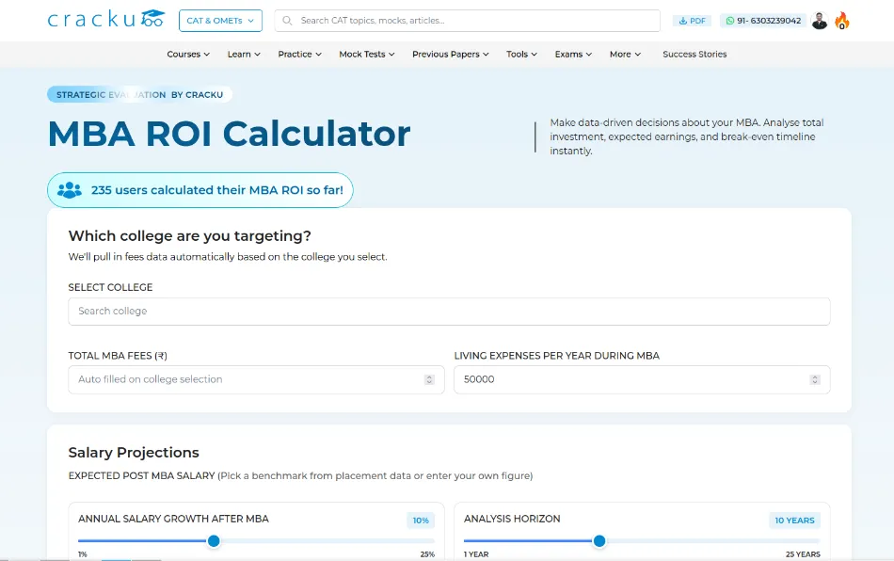Click the living expenses field showing 50000
894x561 pixels.
pos(642,379)
